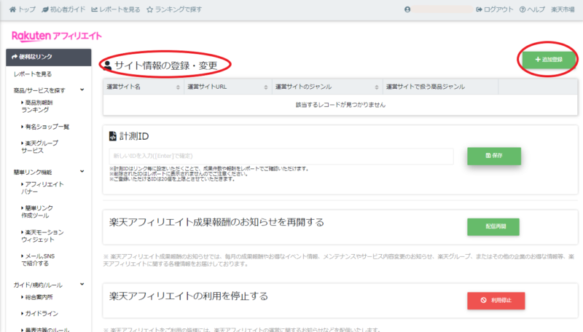This screenshot has width=583, height=332.
Task: Open the トップ home link
Action: [x=23, y=9]
